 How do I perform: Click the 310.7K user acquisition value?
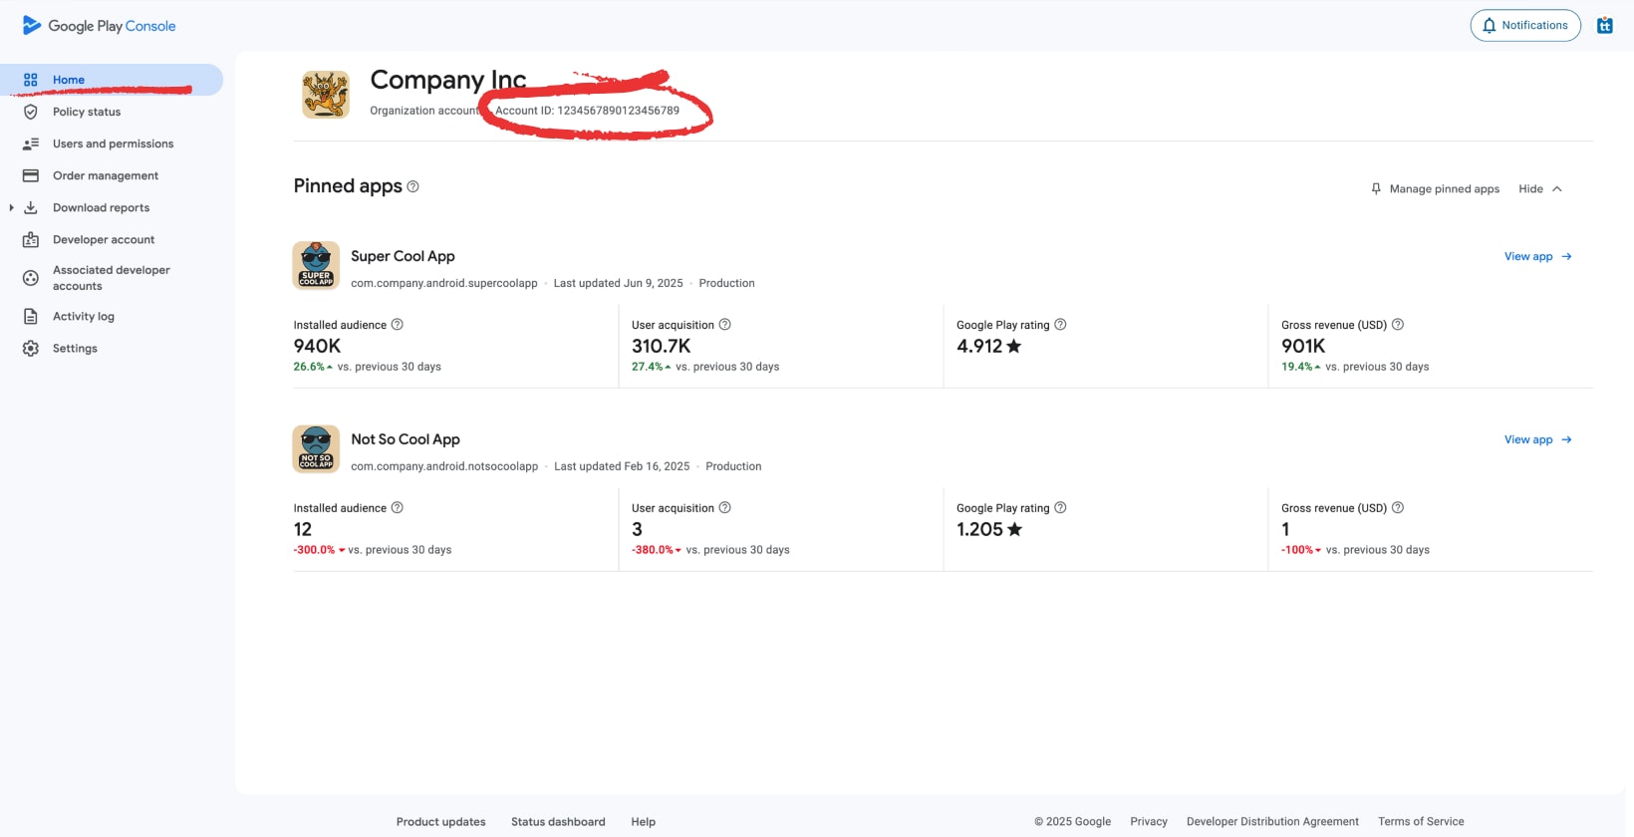(662, 346)
